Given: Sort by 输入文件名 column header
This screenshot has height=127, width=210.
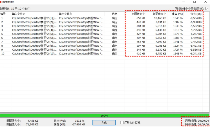Looking at the screenshot, I should pyautogui.click(x=19, y=14).
